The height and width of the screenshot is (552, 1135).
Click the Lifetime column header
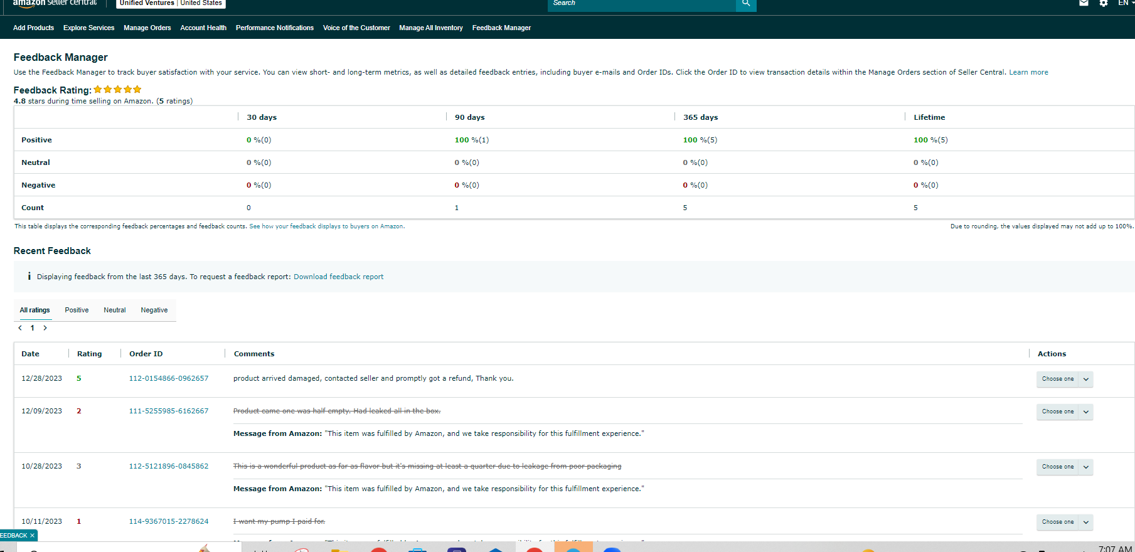(929, 117)
